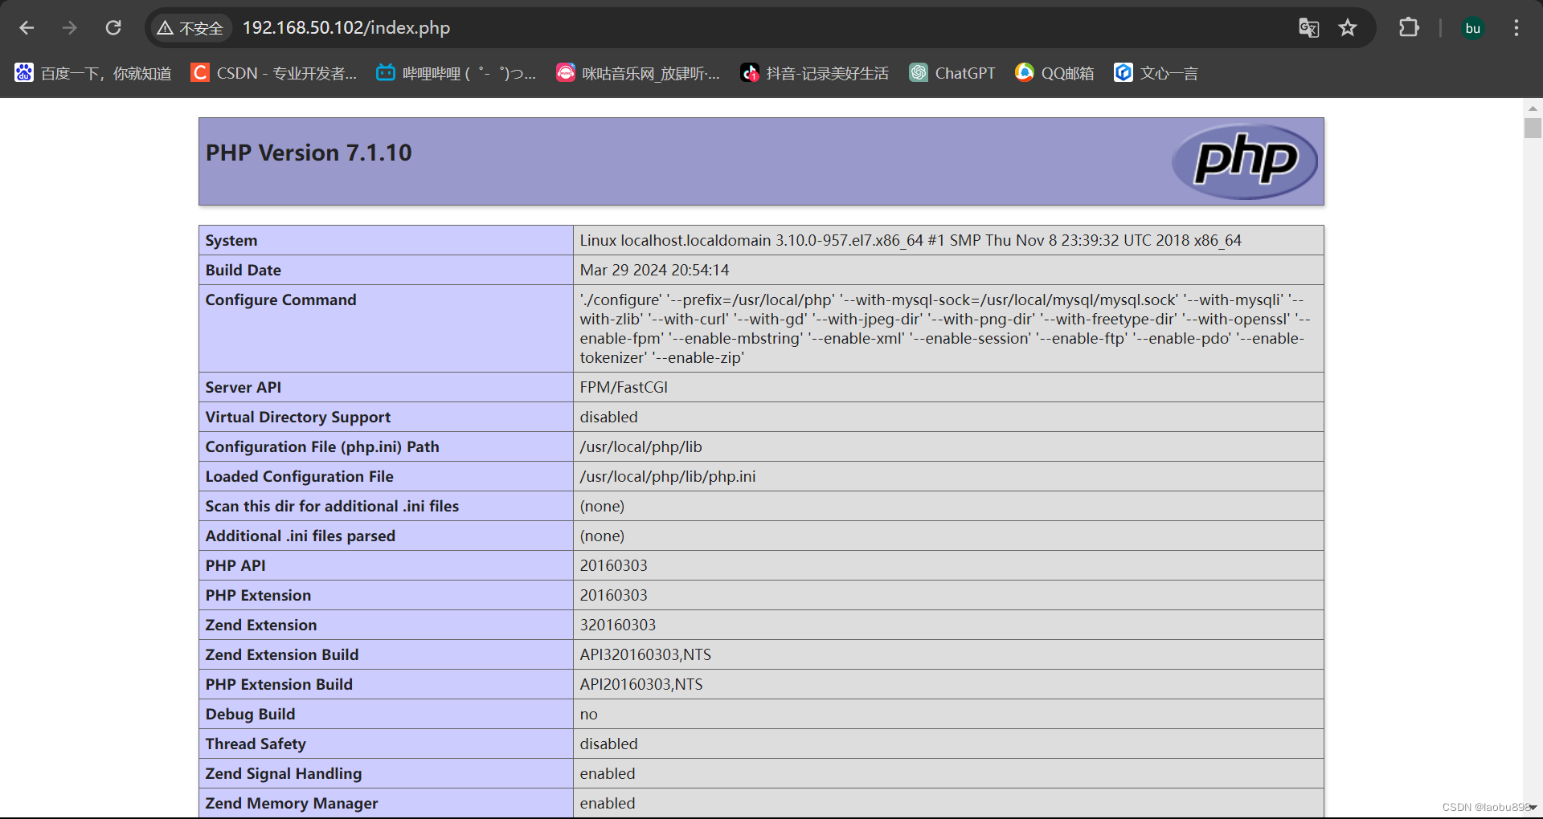Click the page scrollbar up arrow
The height and width of the screenshot is (819, 1543).
1533,108
